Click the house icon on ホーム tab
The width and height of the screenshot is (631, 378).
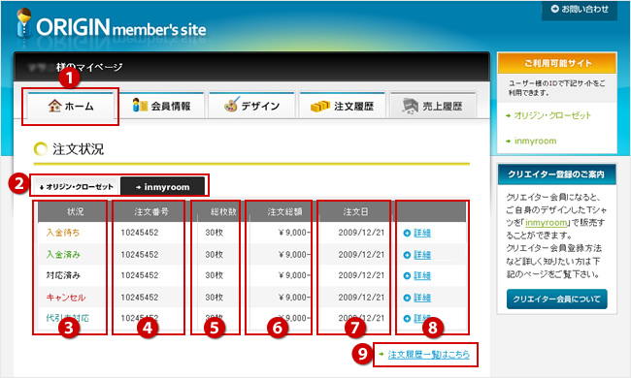(x=54, y=106)
